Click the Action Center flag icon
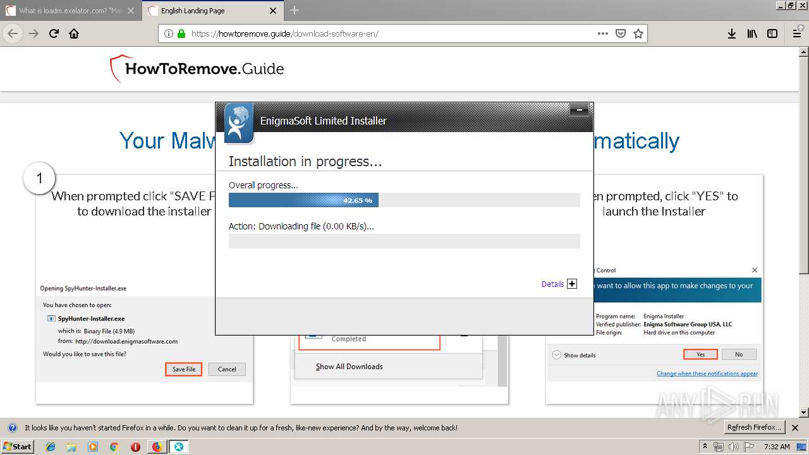Viewport: 809px width, 455px height. 748,447
